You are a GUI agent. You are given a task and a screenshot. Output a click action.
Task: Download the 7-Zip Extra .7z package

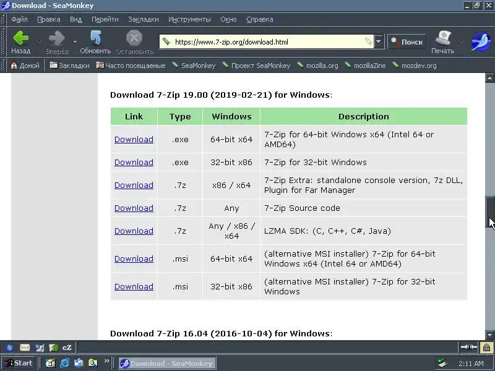(x=134, y=185)
